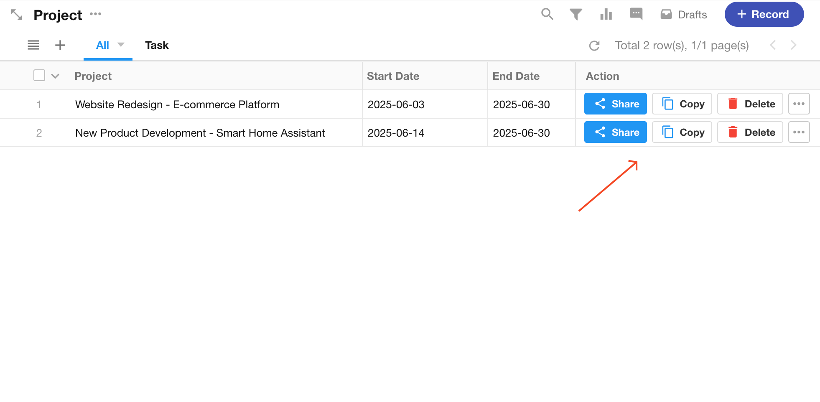
Task: Click the + Record button
Action: click(764, 14)
